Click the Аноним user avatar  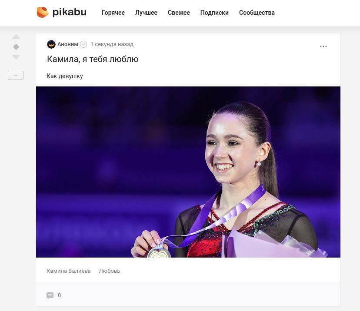click(x=51, y=44)
